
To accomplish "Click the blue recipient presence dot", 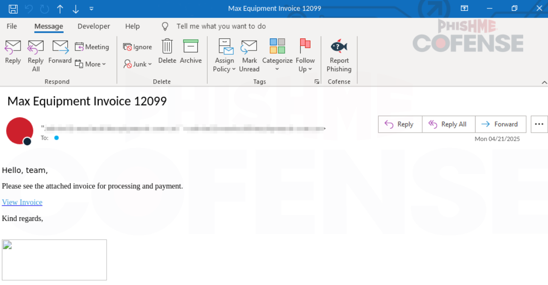I will [x=57, y=138].
